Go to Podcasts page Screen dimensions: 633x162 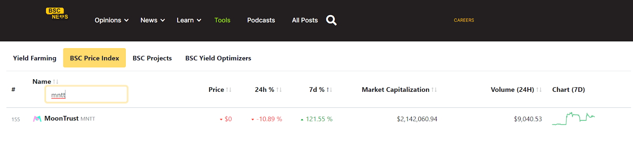(261, 20)
